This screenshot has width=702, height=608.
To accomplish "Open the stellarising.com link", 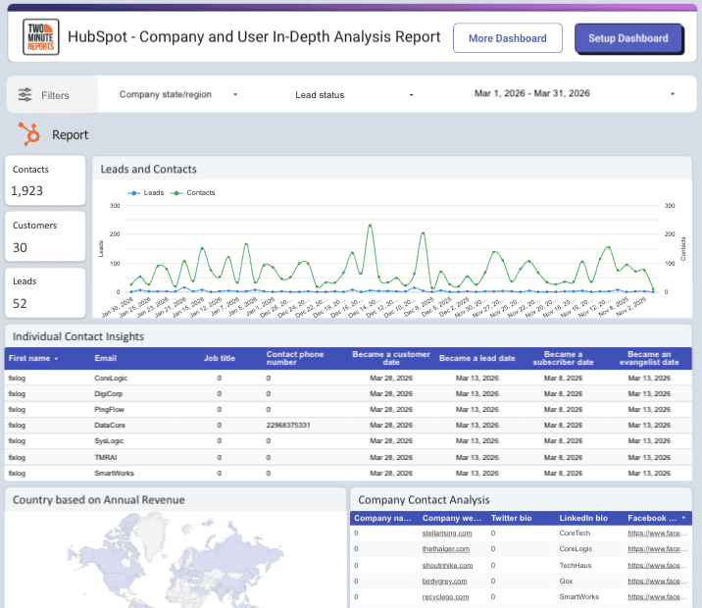I will point(447,533).
